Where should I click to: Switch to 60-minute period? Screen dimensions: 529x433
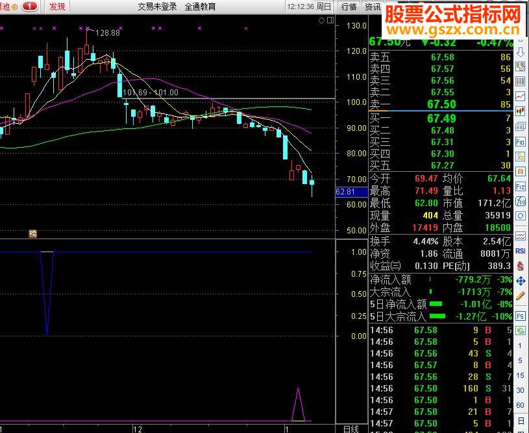(x=520, y=405)
